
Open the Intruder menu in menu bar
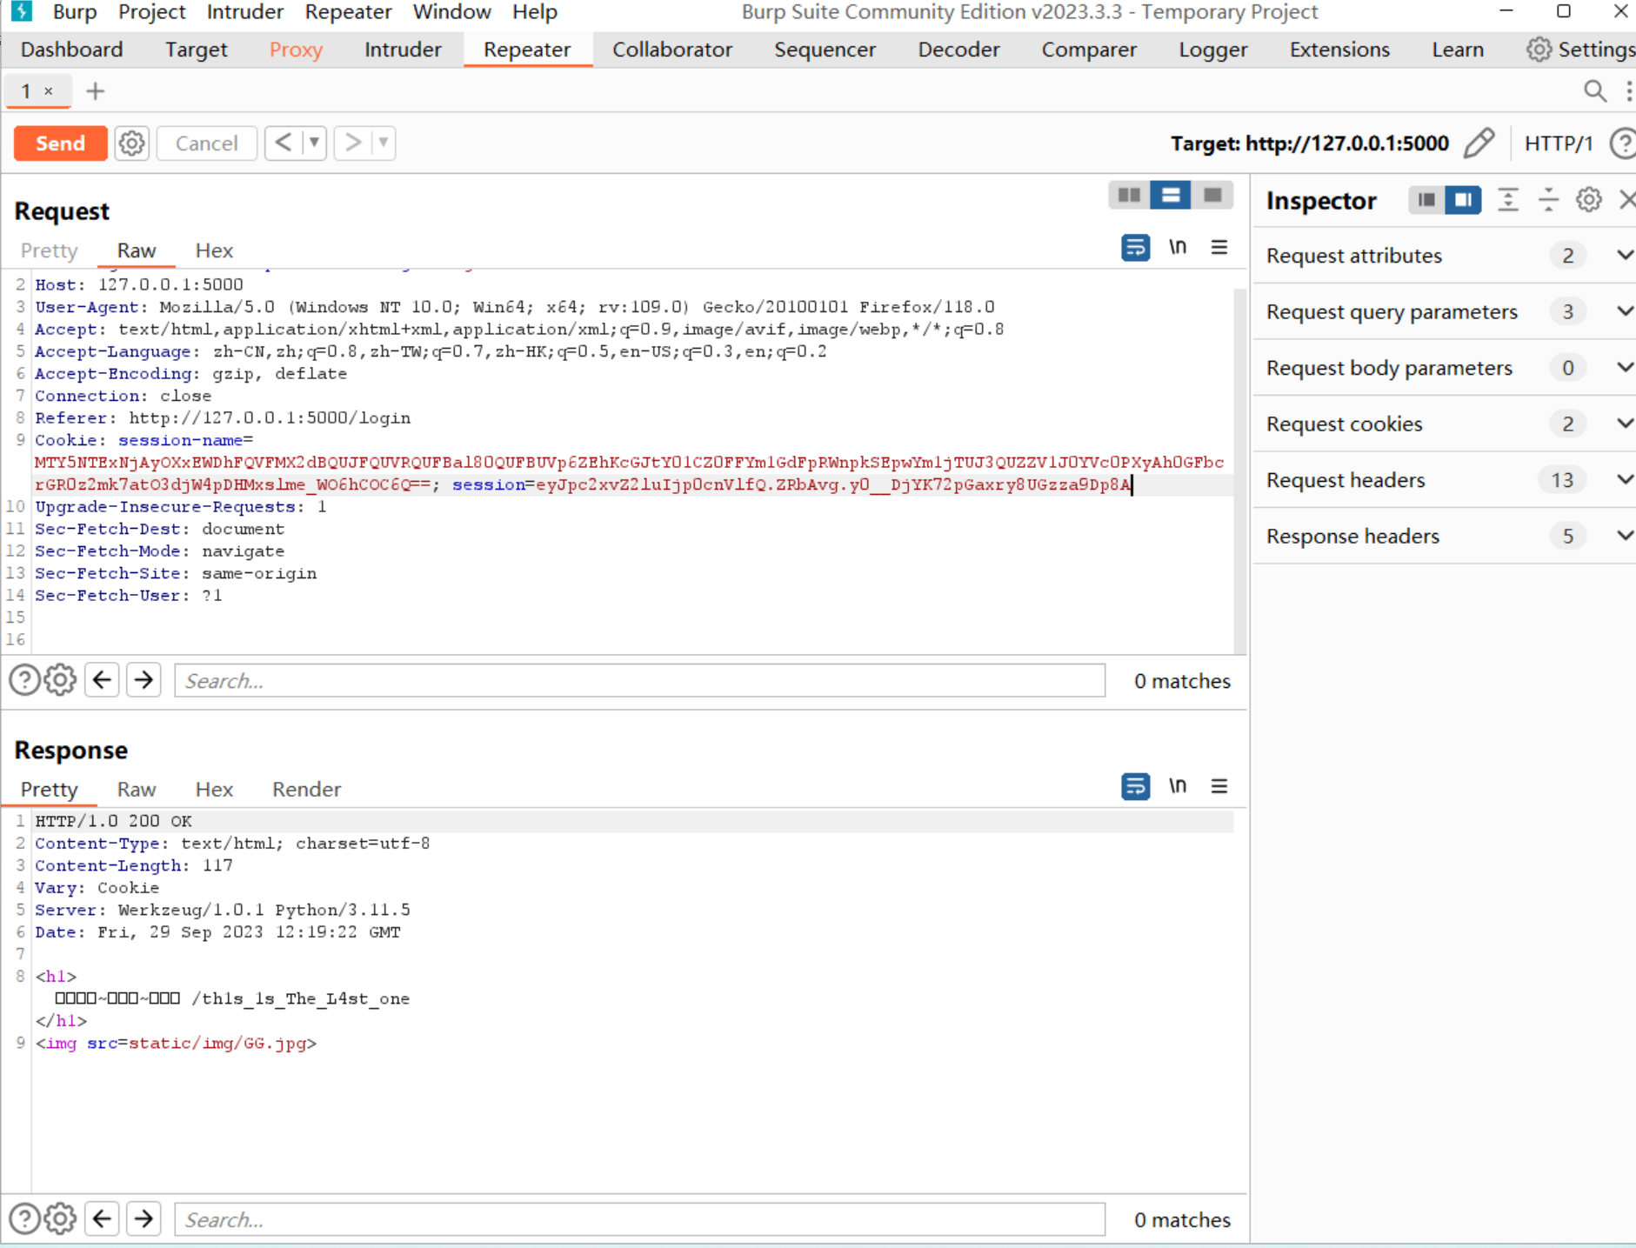coord(244,12)
